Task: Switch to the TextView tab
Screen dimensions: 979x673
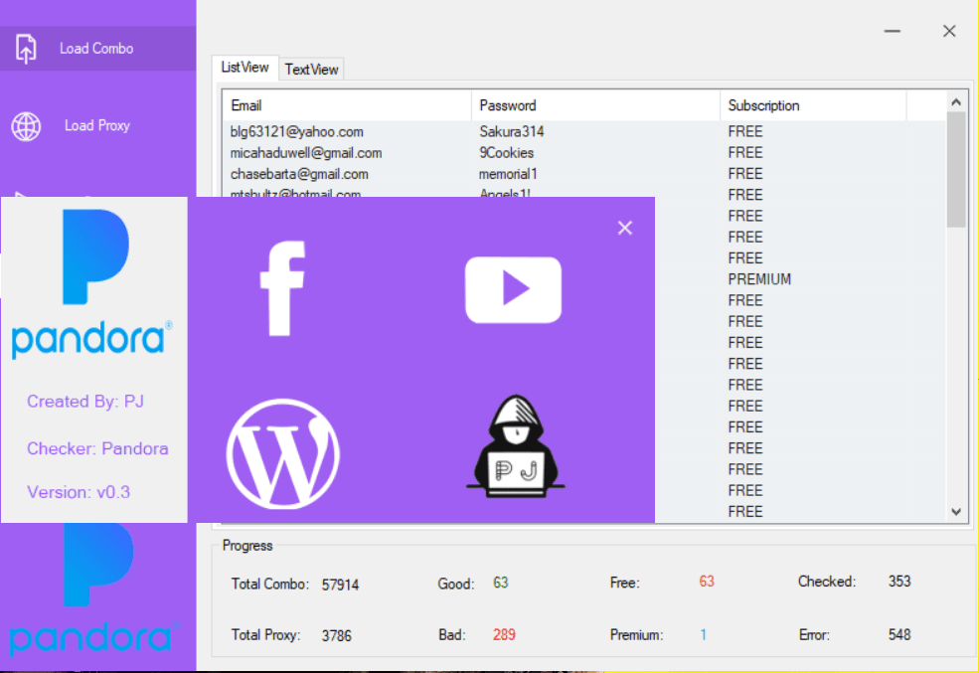Action: click(x=311, y=69)
